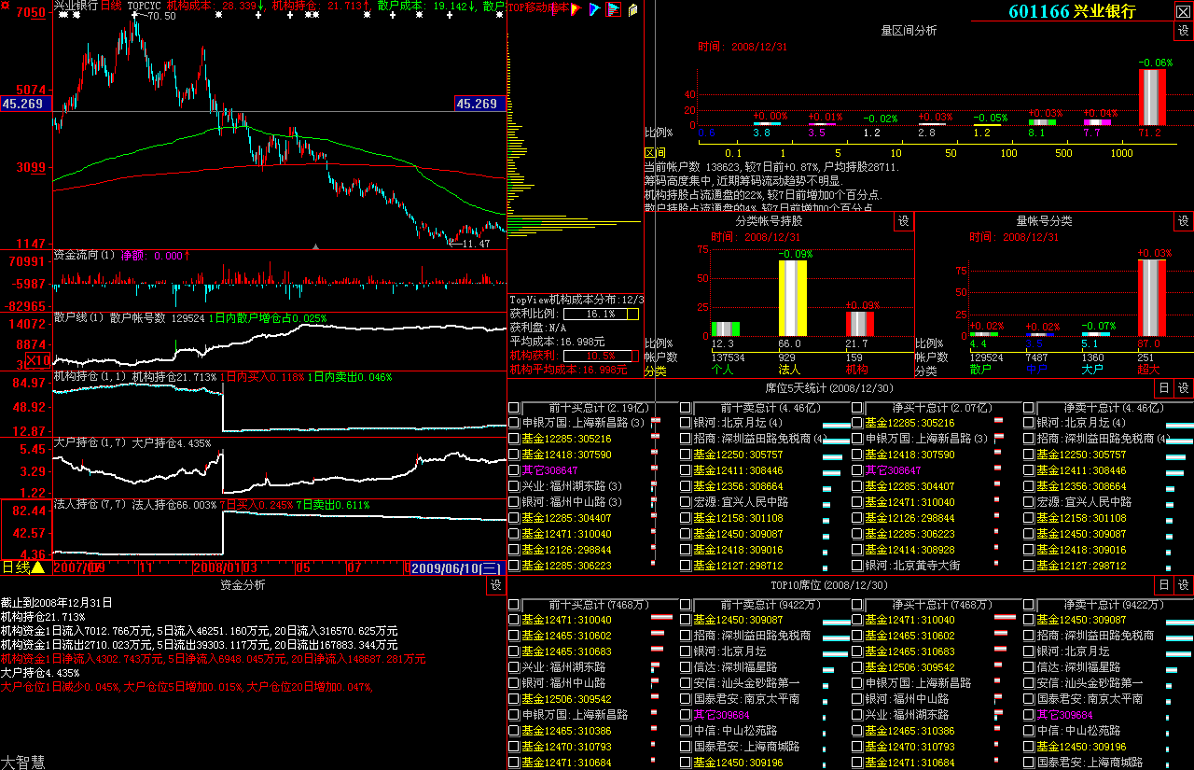1194x770 pixels.
Task: Click the boxed chip distribution icon above the chart
Action: click(613, 9)
